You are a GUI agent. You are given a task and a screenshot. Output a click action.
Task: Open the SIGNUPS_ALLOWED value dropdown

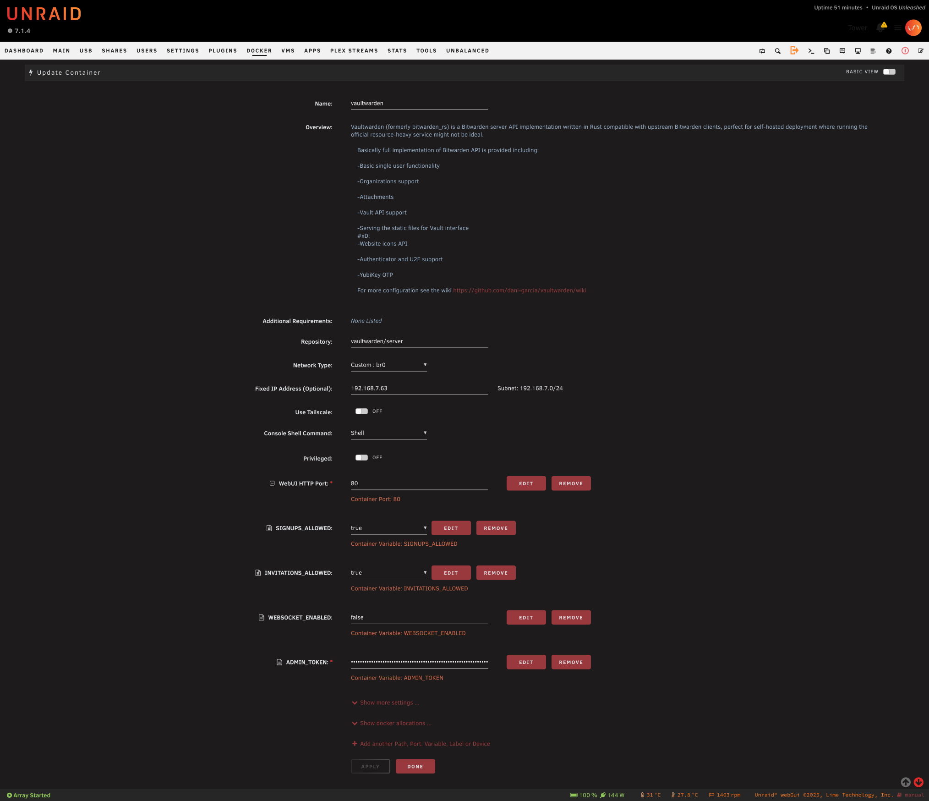388,528
